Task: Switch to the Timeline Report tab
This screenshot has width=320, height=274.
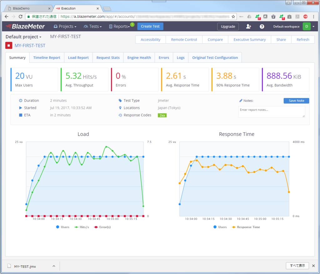Action: (47, 58)
